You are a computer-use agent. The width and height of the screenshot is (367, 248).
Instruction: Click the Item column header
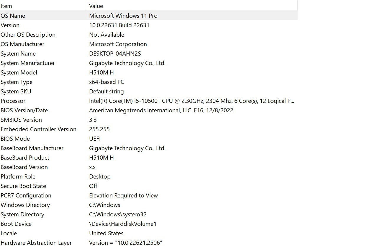tap(6, 6)
